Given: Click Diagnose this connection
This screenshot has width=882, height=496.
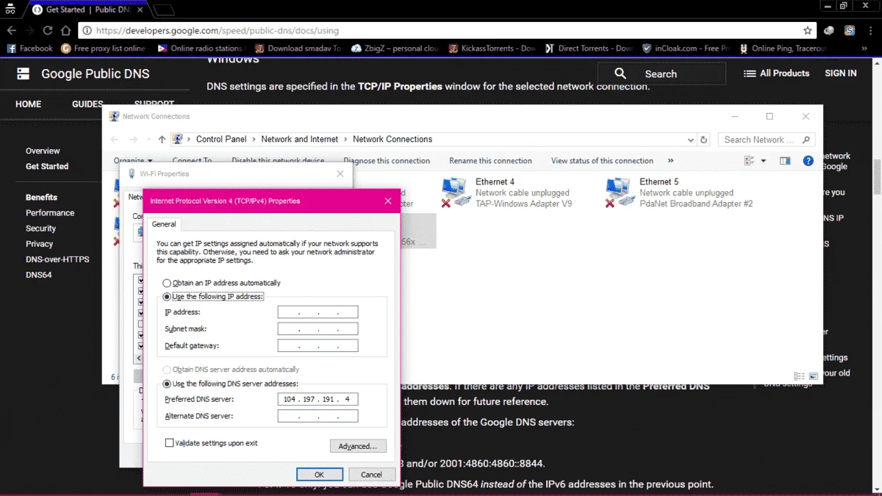Looking at the screenshot, I should (387, 161).
